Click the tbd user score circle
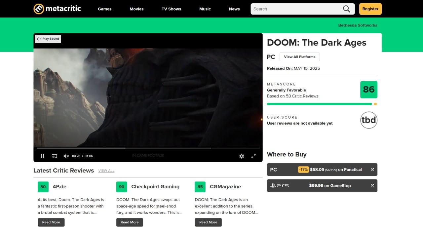 tap(369, 120)
